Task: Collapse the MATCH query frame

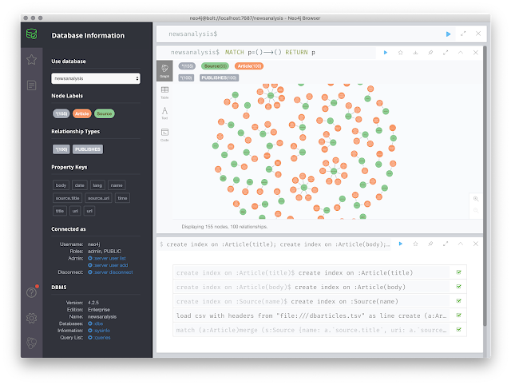Action: [461, 53]
